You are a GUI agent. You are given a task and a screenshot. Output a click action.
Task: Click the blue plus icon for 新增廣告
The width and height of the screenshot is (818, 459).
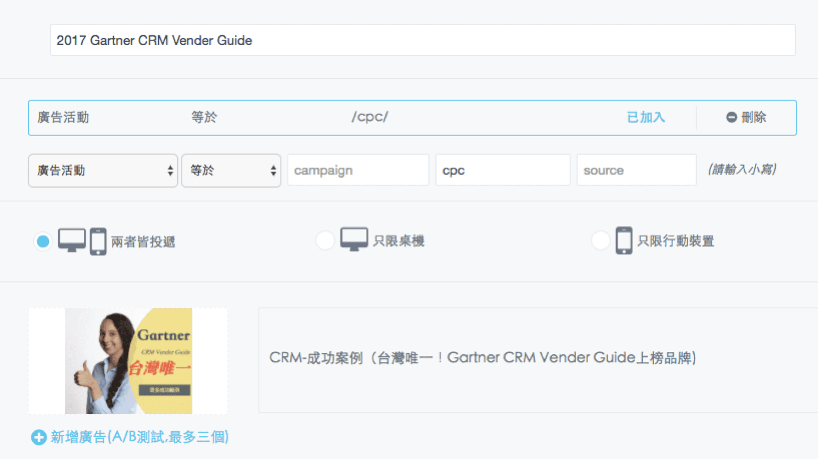coord(38,437)
